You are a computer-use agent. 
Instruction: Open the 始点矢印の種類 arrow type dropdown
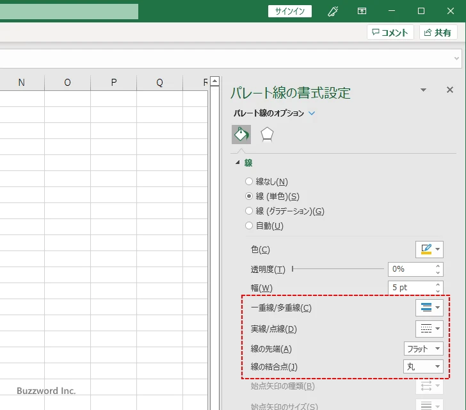pos(430,386)
